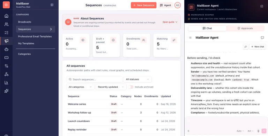Open the Workshop follow-up sequence

(79, 112)
